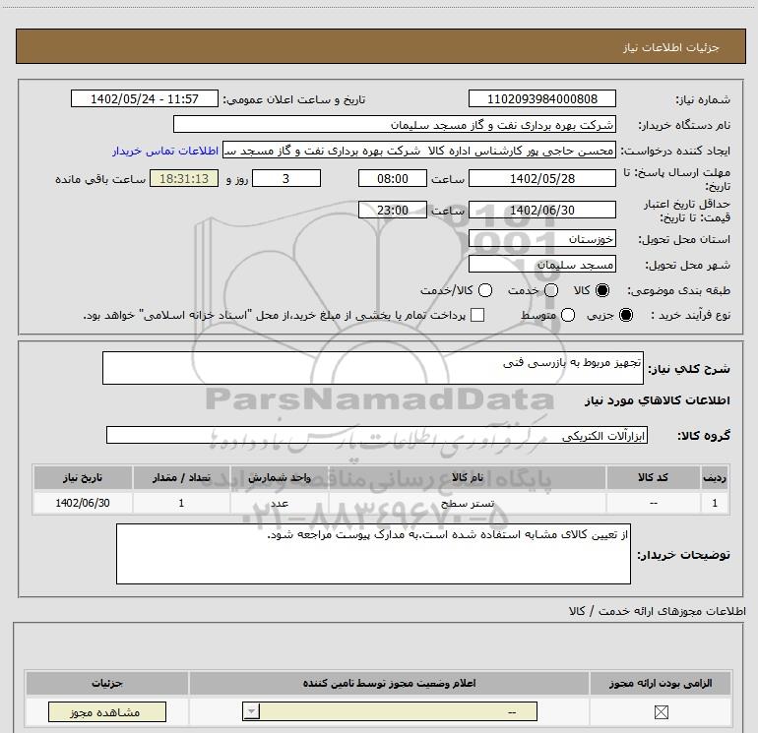
Task: Click the ردیف column header
Action: point(715,477)
